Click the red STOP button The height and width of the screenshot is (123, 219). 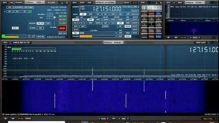click(x=62, y=28)
